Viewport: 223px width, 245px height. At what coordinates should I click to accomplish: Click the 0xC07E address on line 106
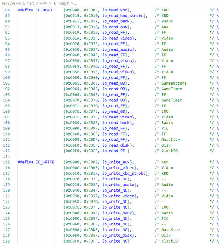point(72,111)
